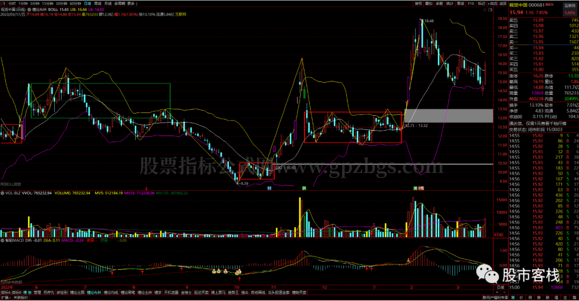Image resolution: width=579 pixels, height=301 pixels.
Task: Click the 统计 statistics toolbar button
Action: pos(450,3)
